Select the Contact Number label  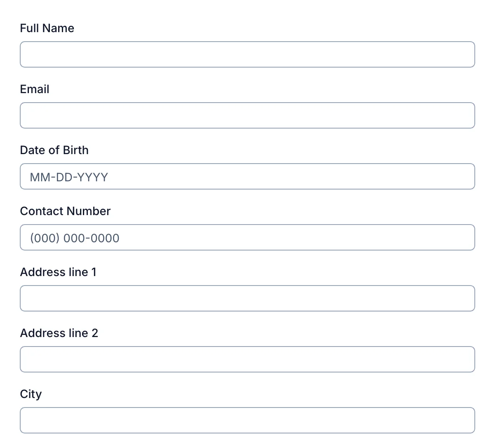coord(65,211)
